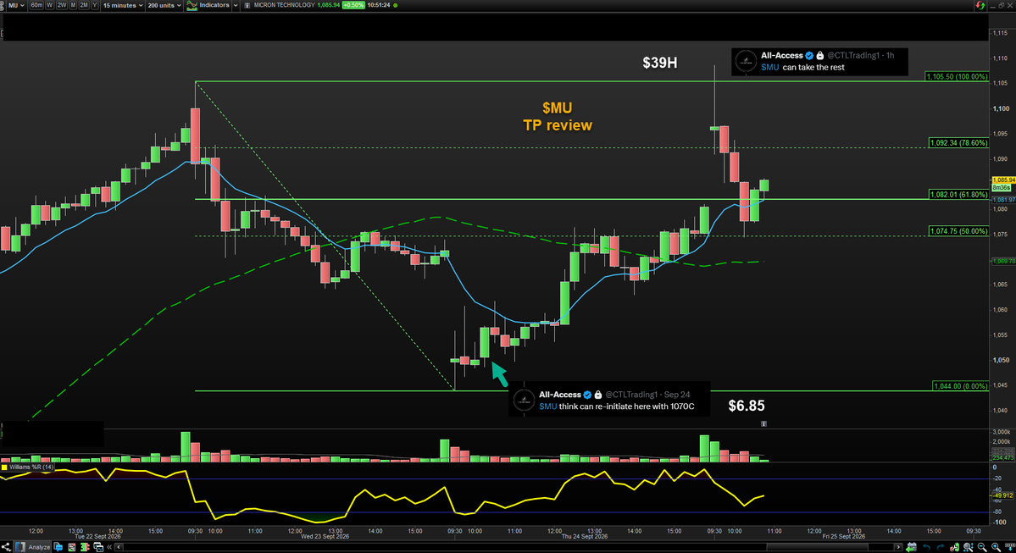Click the double-chevron collapse toolbar icon
This screenshot has width=1016, height=553.
click(x=109, y=547)
